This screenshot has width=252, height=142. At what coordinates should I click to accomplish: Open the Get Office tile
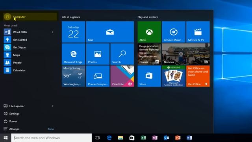198,76
